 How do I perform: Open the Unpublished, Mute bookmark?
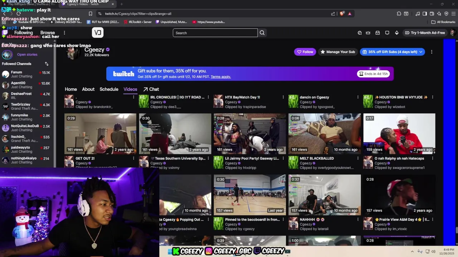pos(171,22)
